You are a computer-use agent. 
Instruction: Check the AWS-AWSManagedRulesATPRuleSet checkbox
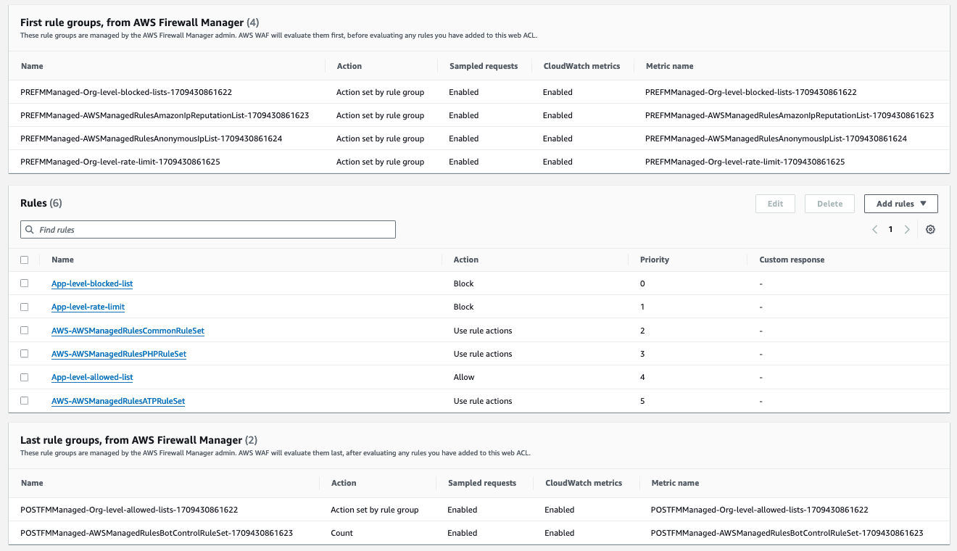point(24,400)
